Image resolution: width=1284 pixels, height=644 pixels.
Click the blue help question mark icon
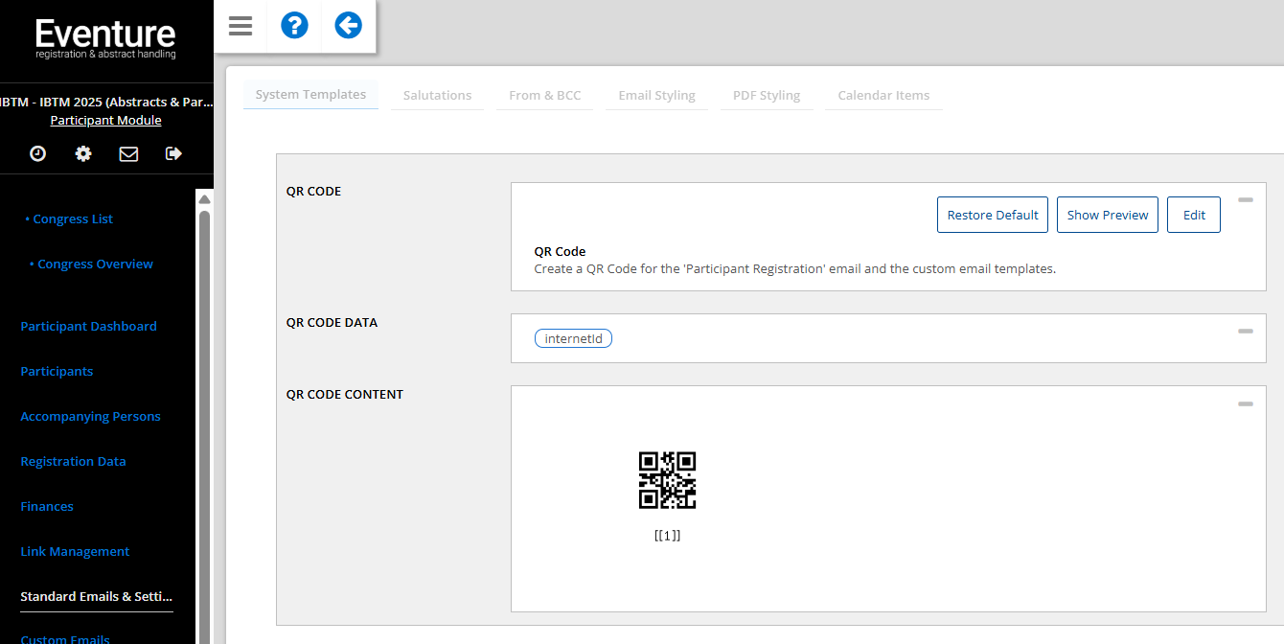(294, 26)
